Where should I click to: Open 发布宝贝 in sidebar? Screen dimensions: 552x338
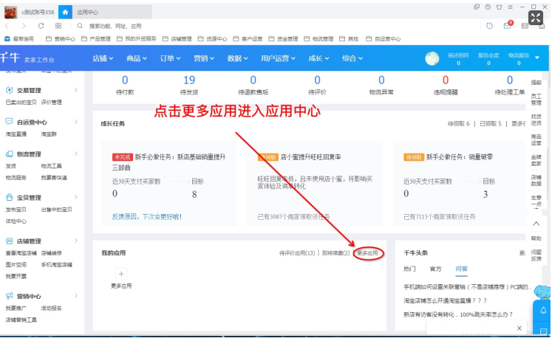click(16, 210)
